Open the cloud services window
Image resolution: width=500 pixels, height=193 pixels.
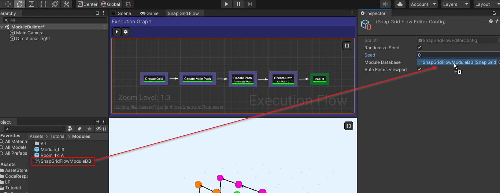point(400,4)
